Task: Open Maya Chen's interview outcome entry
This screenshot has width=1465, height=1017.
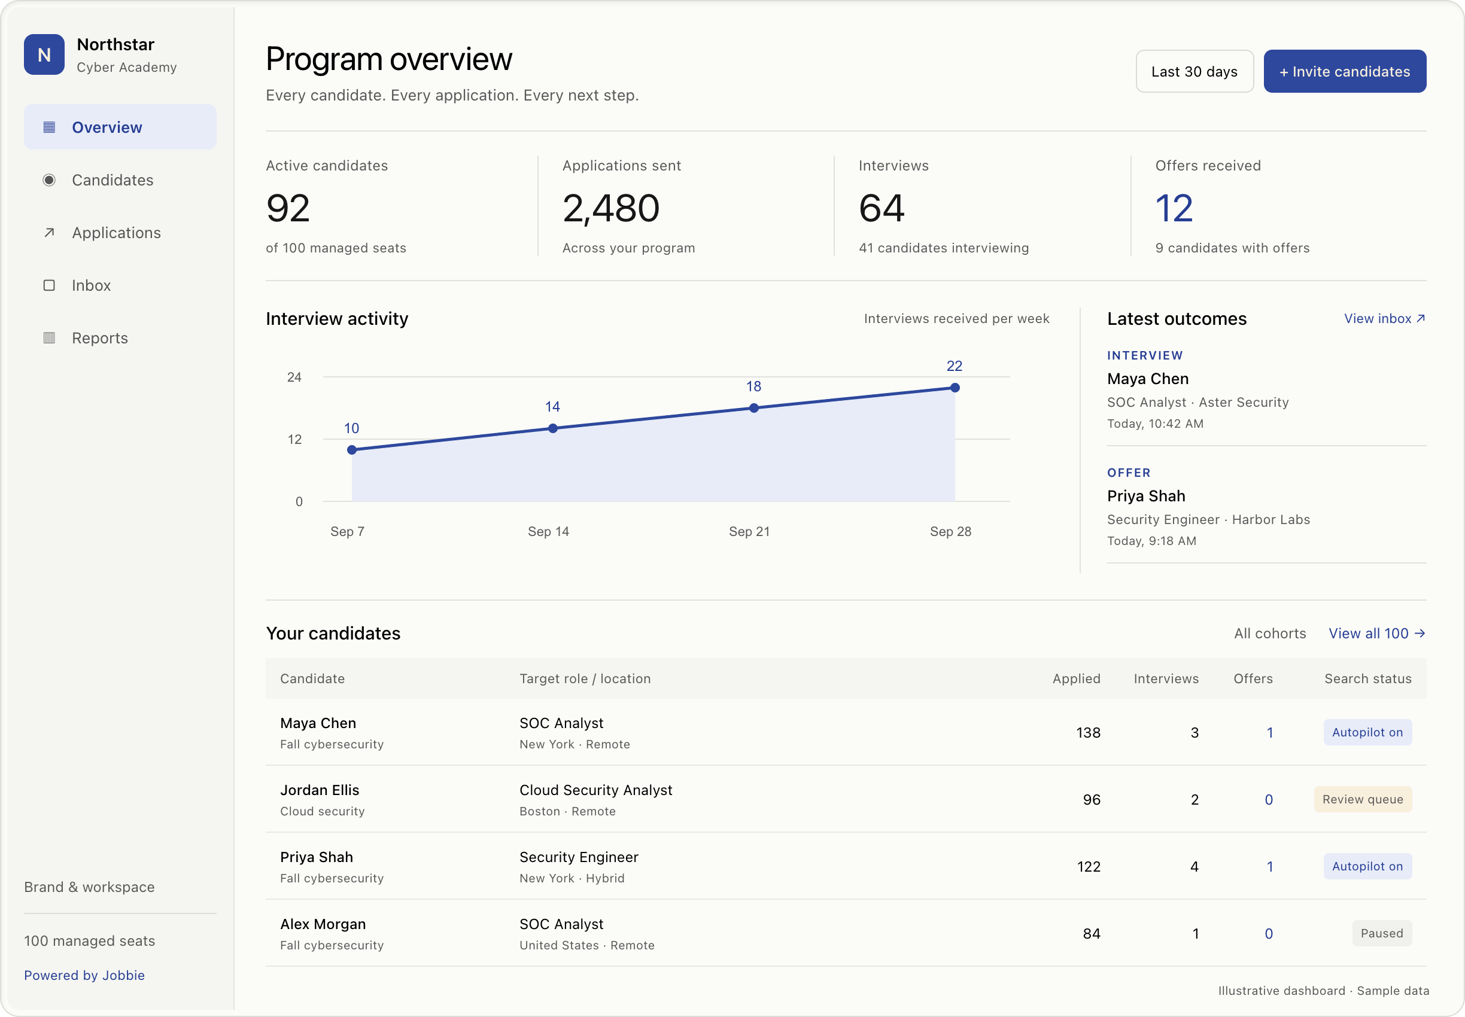Action: 1267,389
